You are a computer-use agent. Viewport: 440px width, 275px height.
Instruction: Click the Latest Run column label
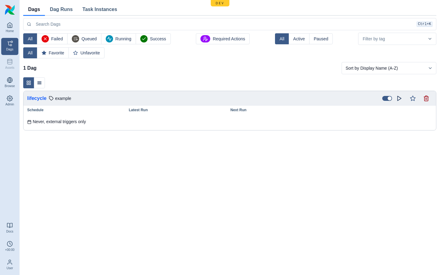point(138,110)
